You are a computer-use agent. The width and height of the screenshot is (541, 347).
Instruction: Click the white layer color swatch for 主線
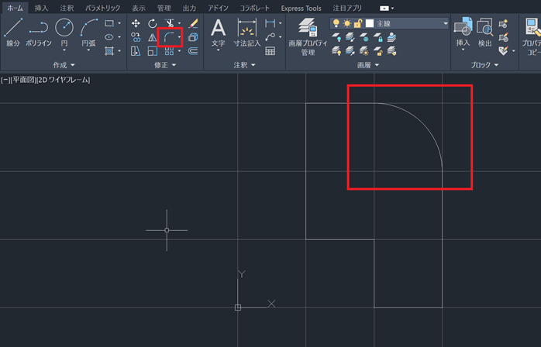(x=370, y=24)
